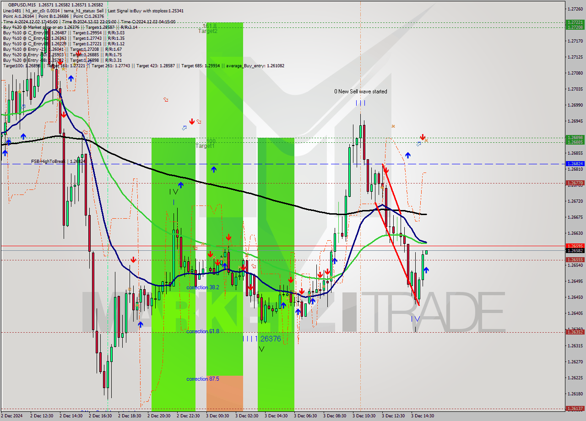Select the Target2 label on the chart
Viewport: 586px width, 421px height.
tap(208, 31)
